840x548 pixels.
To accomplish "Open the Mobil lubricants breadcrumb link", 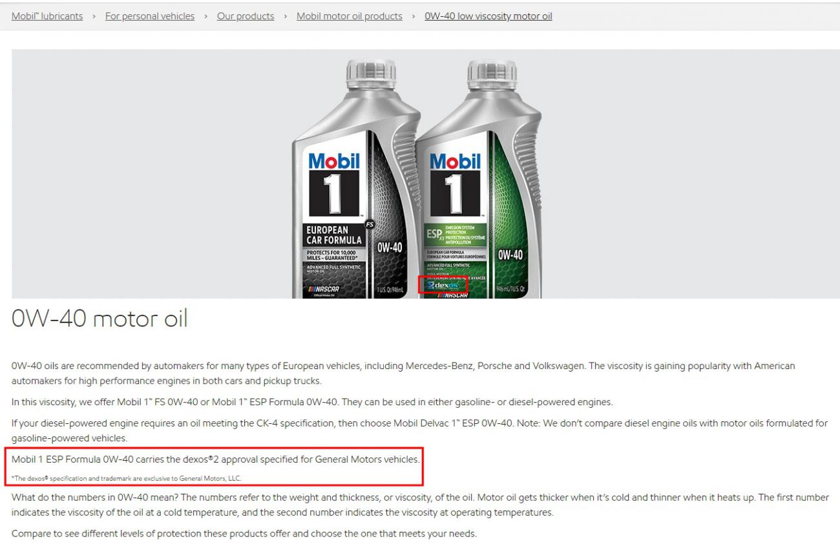I will point(47,16).
